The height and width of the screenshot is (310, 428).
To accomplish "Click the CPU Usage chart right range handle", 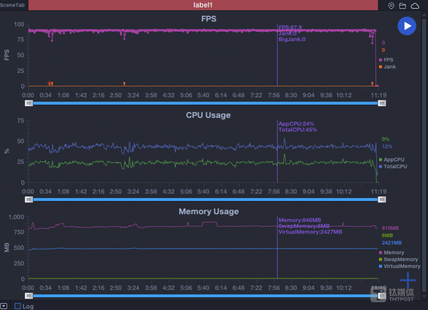I will 382,200.
